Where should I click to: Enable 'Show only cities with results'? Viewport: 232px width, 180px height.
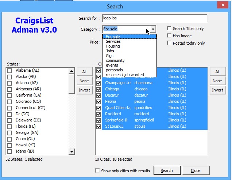97,170
